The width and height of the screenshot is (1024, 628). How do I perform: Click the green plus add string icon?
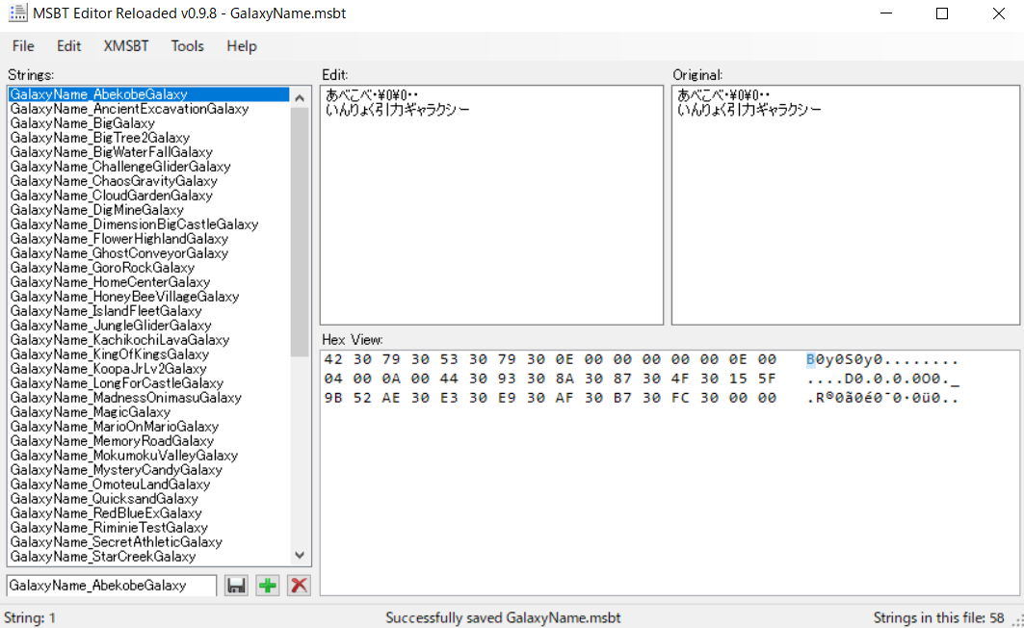pos(267,585)
